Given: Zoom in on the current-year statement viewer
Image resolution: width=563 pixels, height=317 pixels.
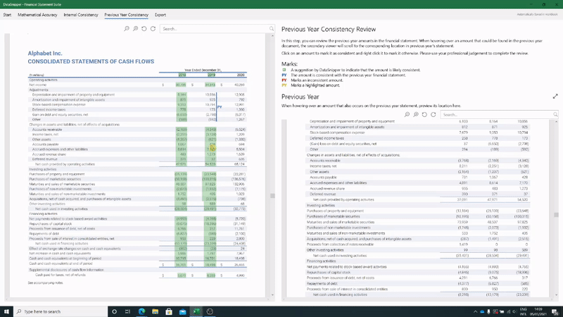Looking at the screenshot, I should click(x=135, y=29).
